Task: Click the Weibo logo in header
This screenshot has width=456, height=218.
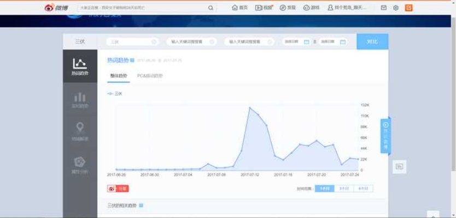Action: coord(56,8)
